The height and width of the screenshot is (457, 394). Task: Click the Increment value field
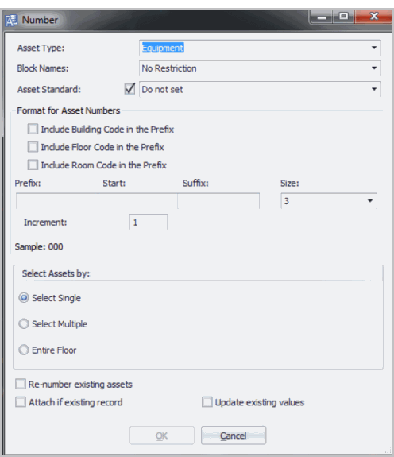[149, 223]
